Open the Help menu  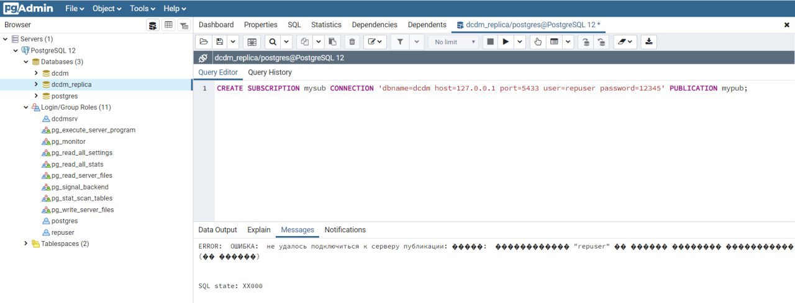coord(174,9)
